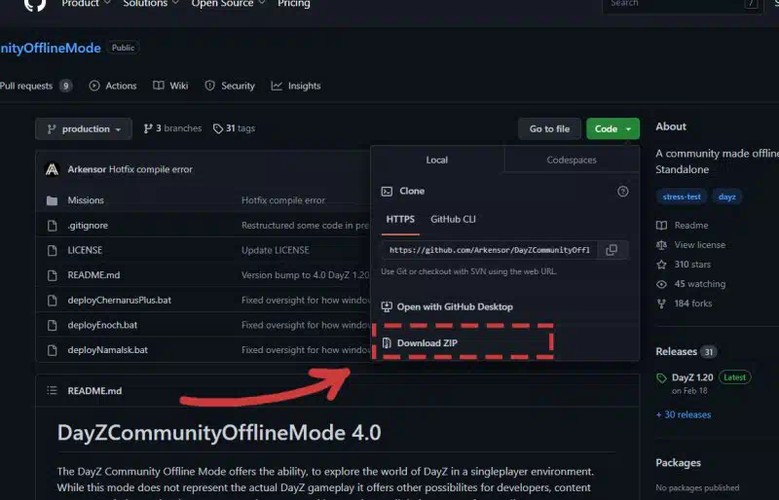The image size is (779, 500).
Task: Open the View license link
Action: (699, 245)
